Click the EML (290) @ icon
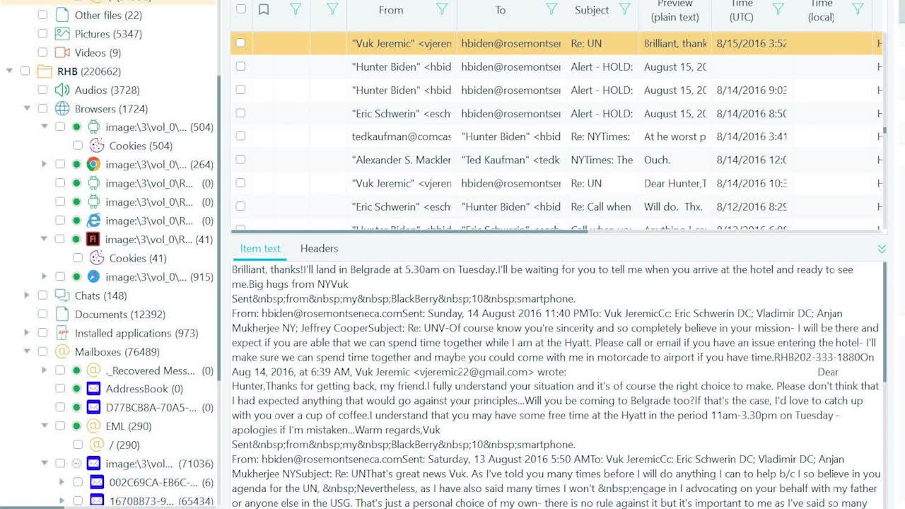This screenshot has width=905, height=509. point(93,426)
